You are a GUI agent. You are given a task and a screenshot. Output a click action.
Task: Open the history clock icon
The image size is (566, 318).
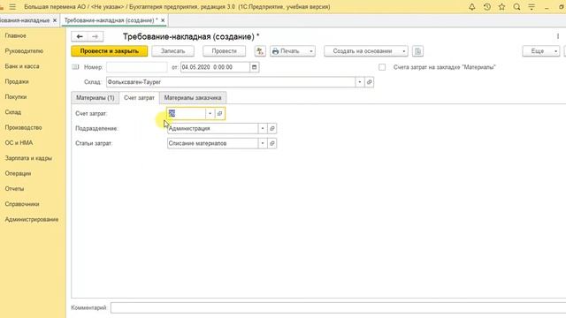click(487, 7)
